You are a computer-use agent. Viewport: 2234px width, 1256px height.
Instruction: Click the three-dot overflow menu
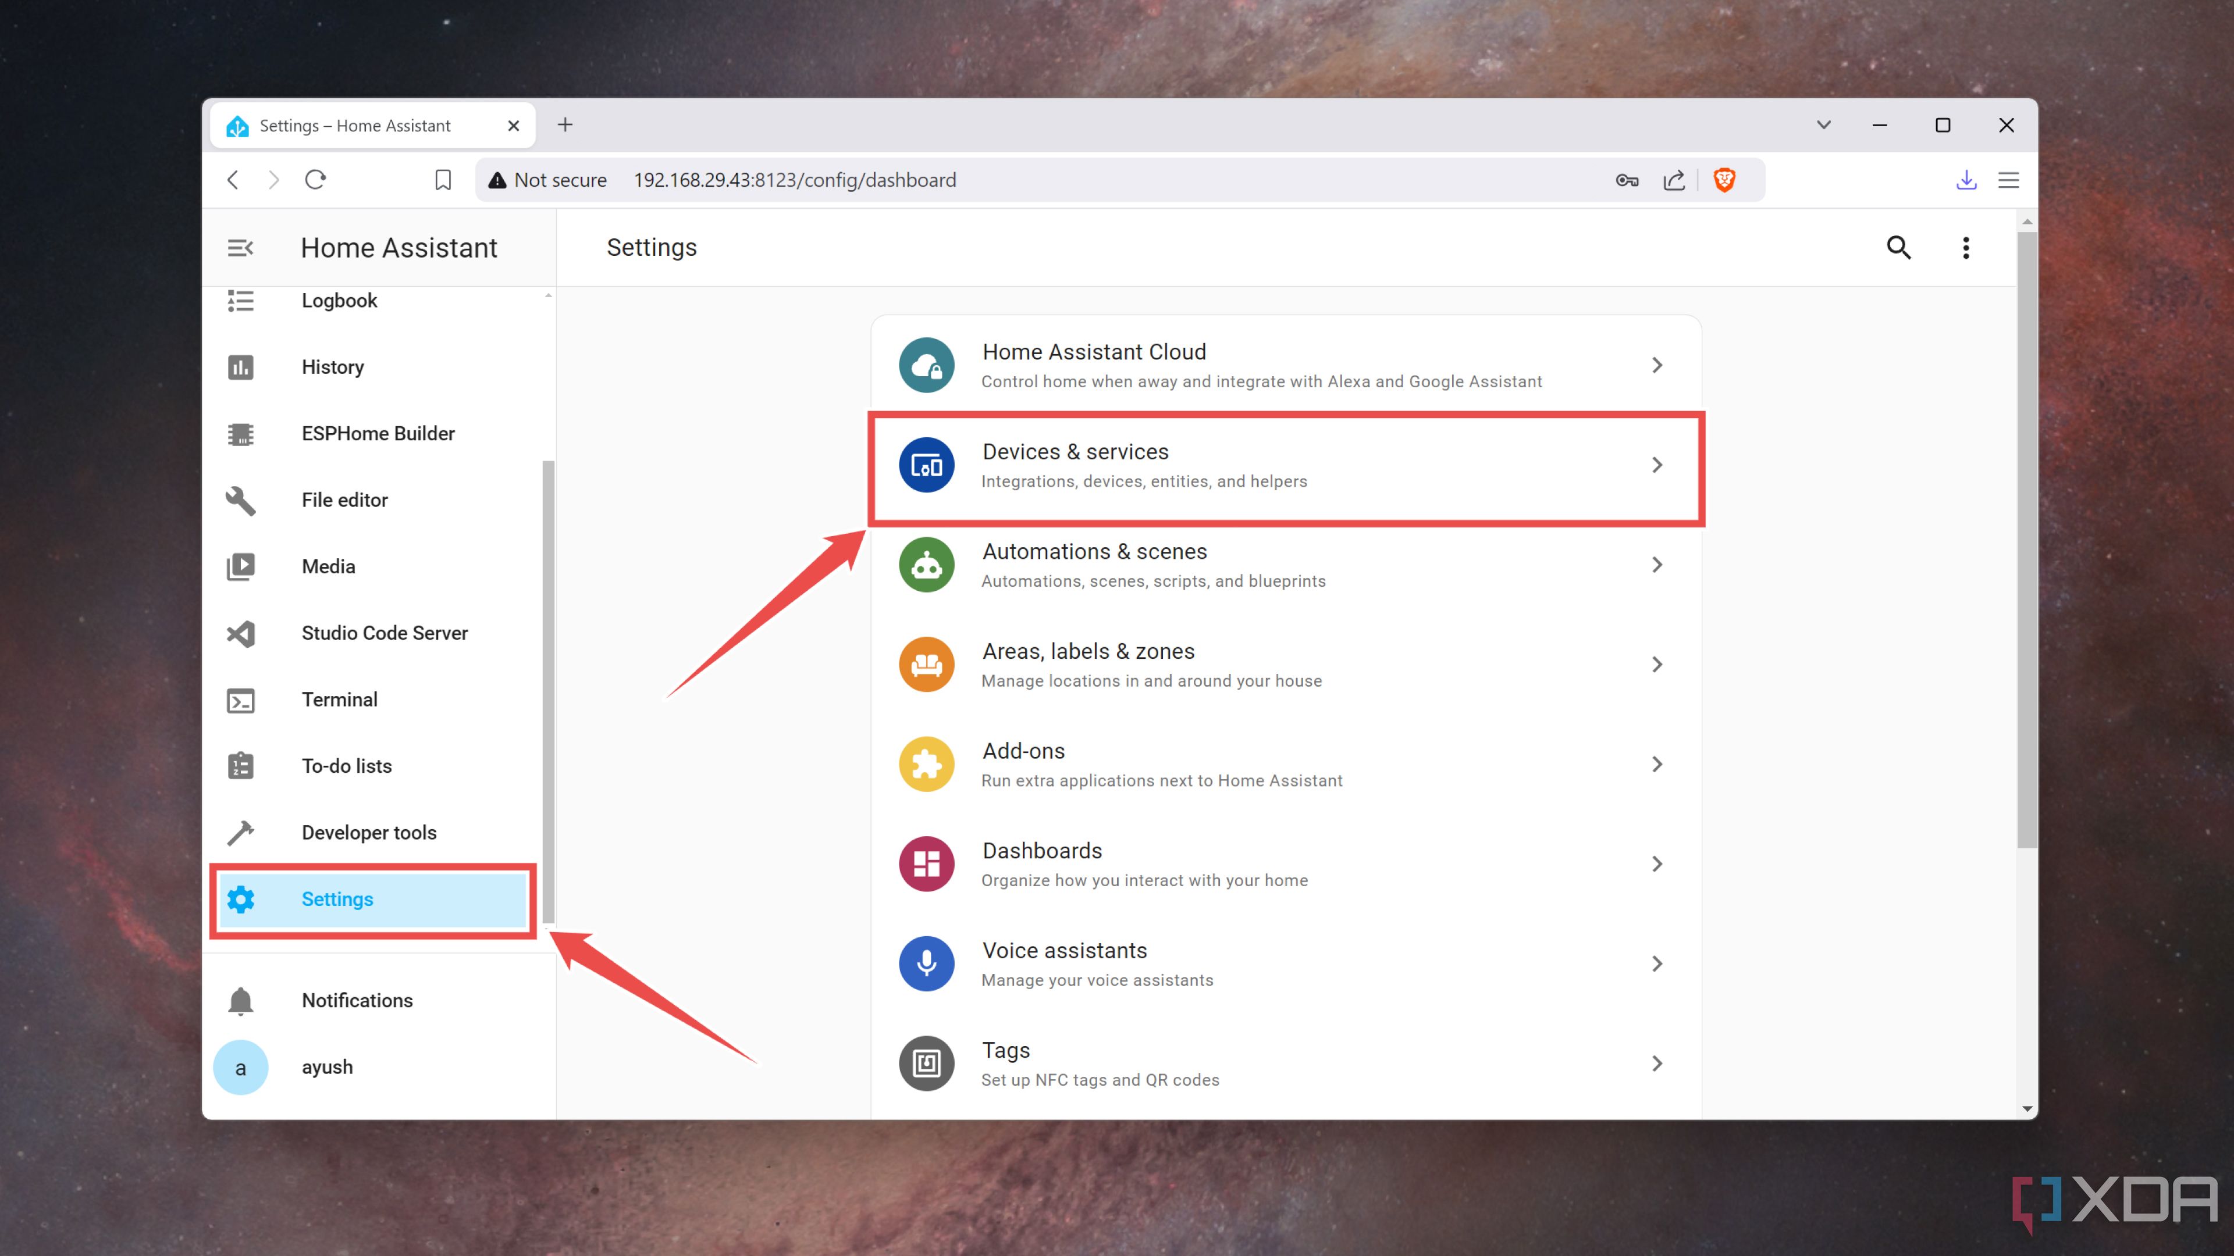pyautogui.click(x=1965, y=247)
